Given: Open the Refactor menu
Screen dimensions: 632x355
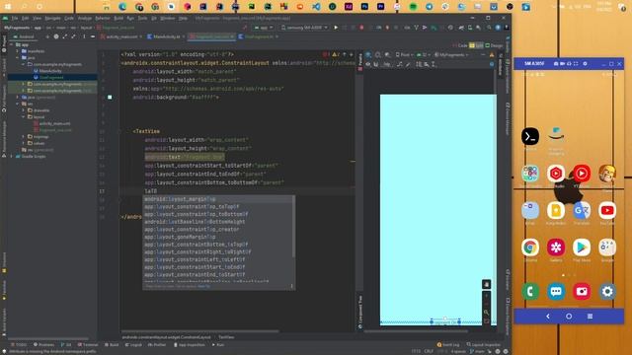Looking at the screenshot, I should [x=103, y=19].
